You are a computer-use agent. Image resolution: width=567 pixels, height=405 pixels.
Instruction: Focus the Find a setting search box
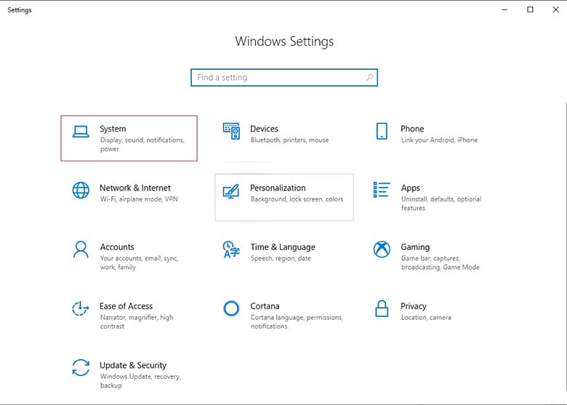tap(284, 77)
